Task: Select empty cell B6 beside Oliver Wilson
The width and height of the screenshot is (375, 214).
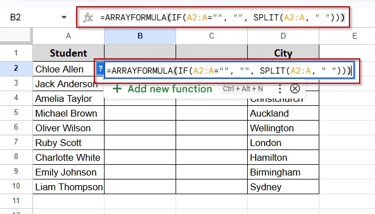Action: 140,128
